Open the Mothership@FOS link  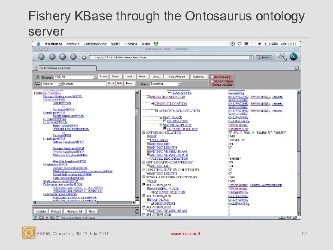click(55, 164)
